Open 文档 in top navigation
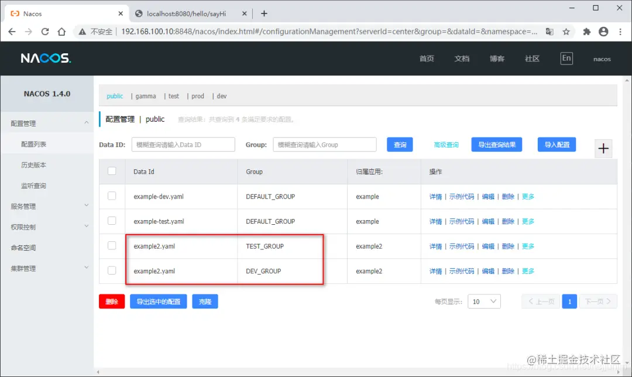Screen dimensions: 632x377 click(462, 59)
